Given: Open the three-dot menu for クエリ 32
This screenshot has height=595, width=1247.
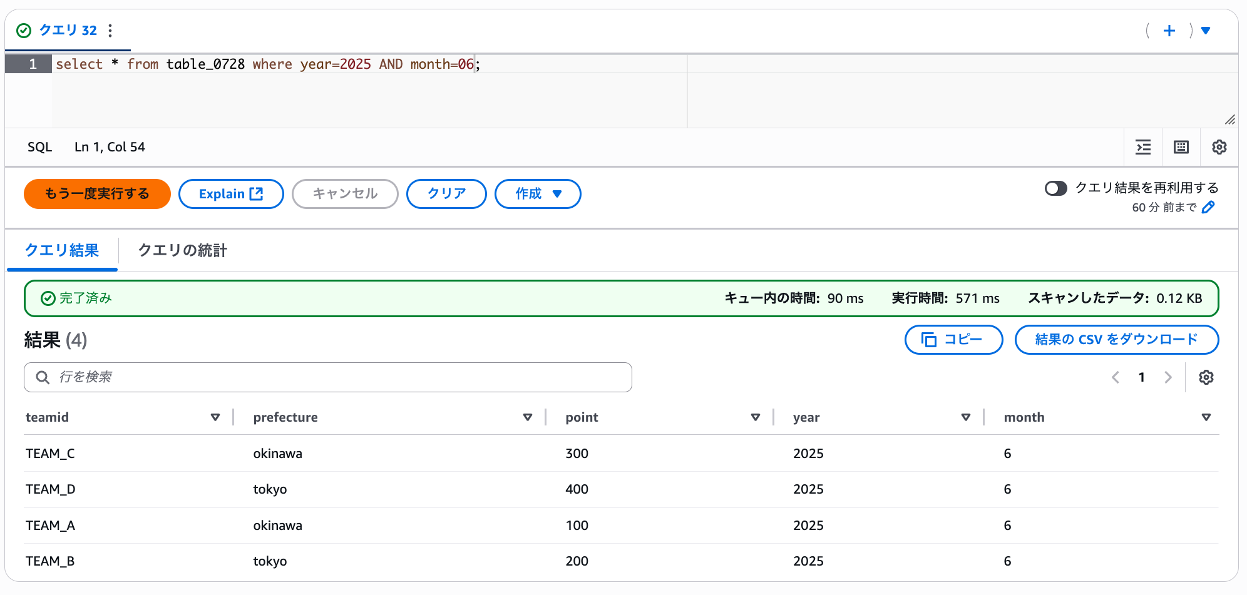Looking at the screenshot, I should pos(110,31).
